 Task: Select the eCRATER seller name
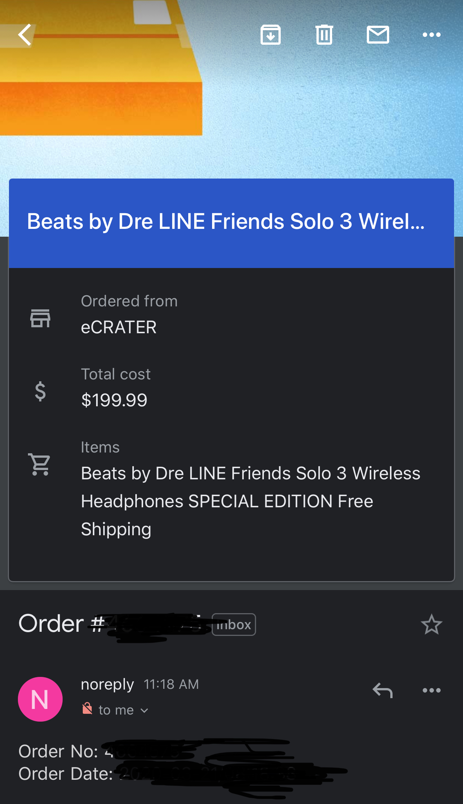tap(119, 327)
